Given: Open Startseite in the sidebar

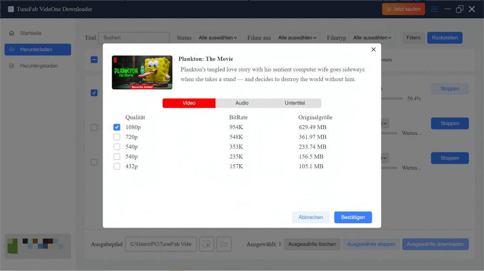Looking at the screenshot, I should pos(38,33).
